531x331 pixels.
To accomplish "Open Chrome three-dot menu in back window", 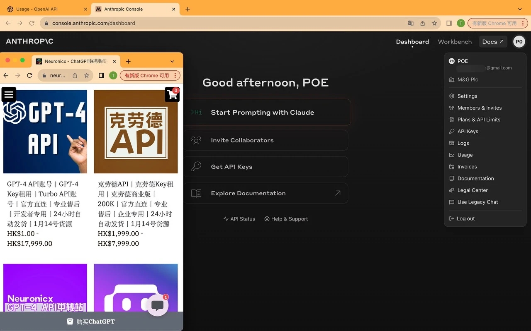I will 524,23.
